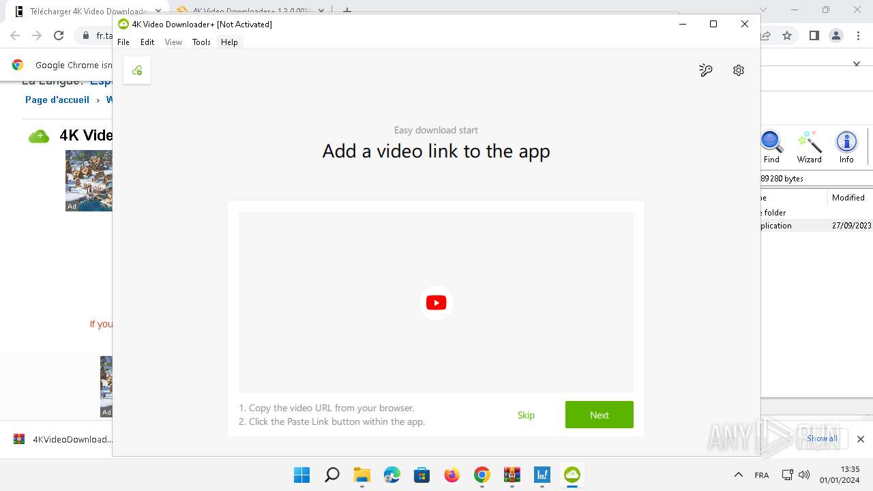873x491 pixels.
Task: Select the 27/09/2023 modified date cell
Action: [852, 226]
